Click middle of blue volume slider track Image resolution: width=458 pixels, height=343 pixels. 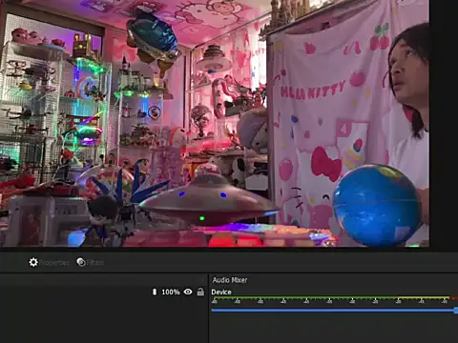(333, 311)
